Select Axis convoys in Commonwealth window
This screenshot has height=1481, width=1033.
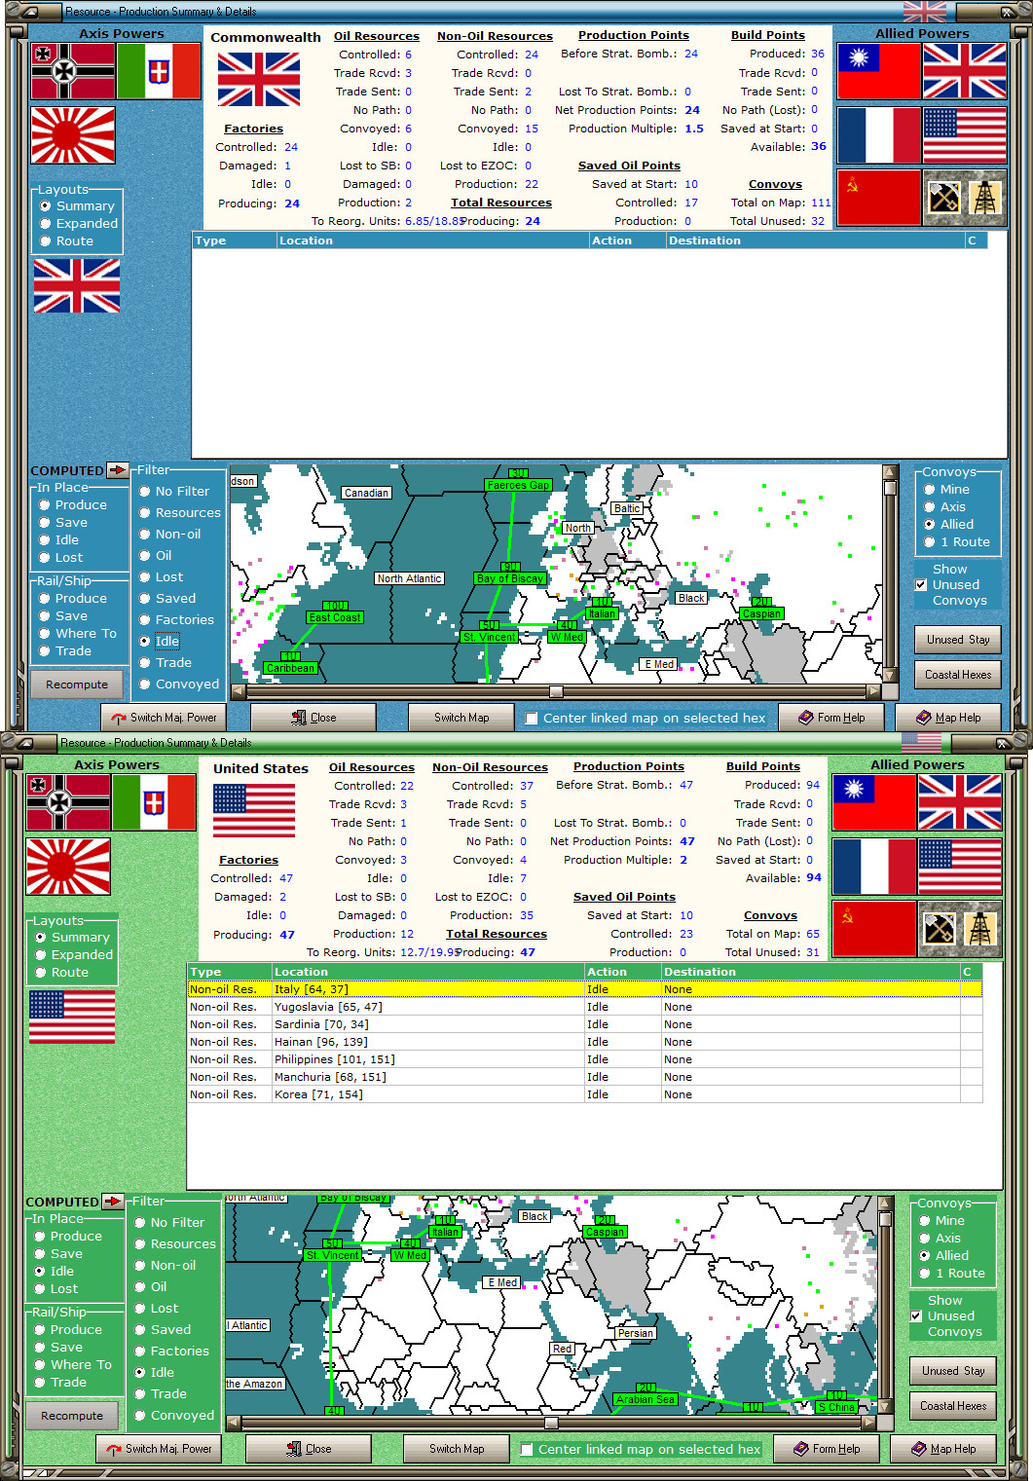945,507
